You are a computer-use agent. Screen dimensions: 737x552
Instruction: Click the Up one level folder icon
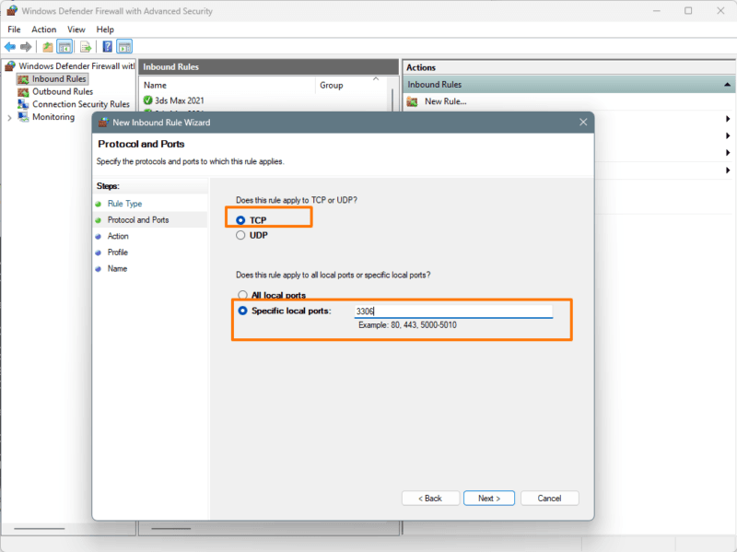(x=48, y=47)
